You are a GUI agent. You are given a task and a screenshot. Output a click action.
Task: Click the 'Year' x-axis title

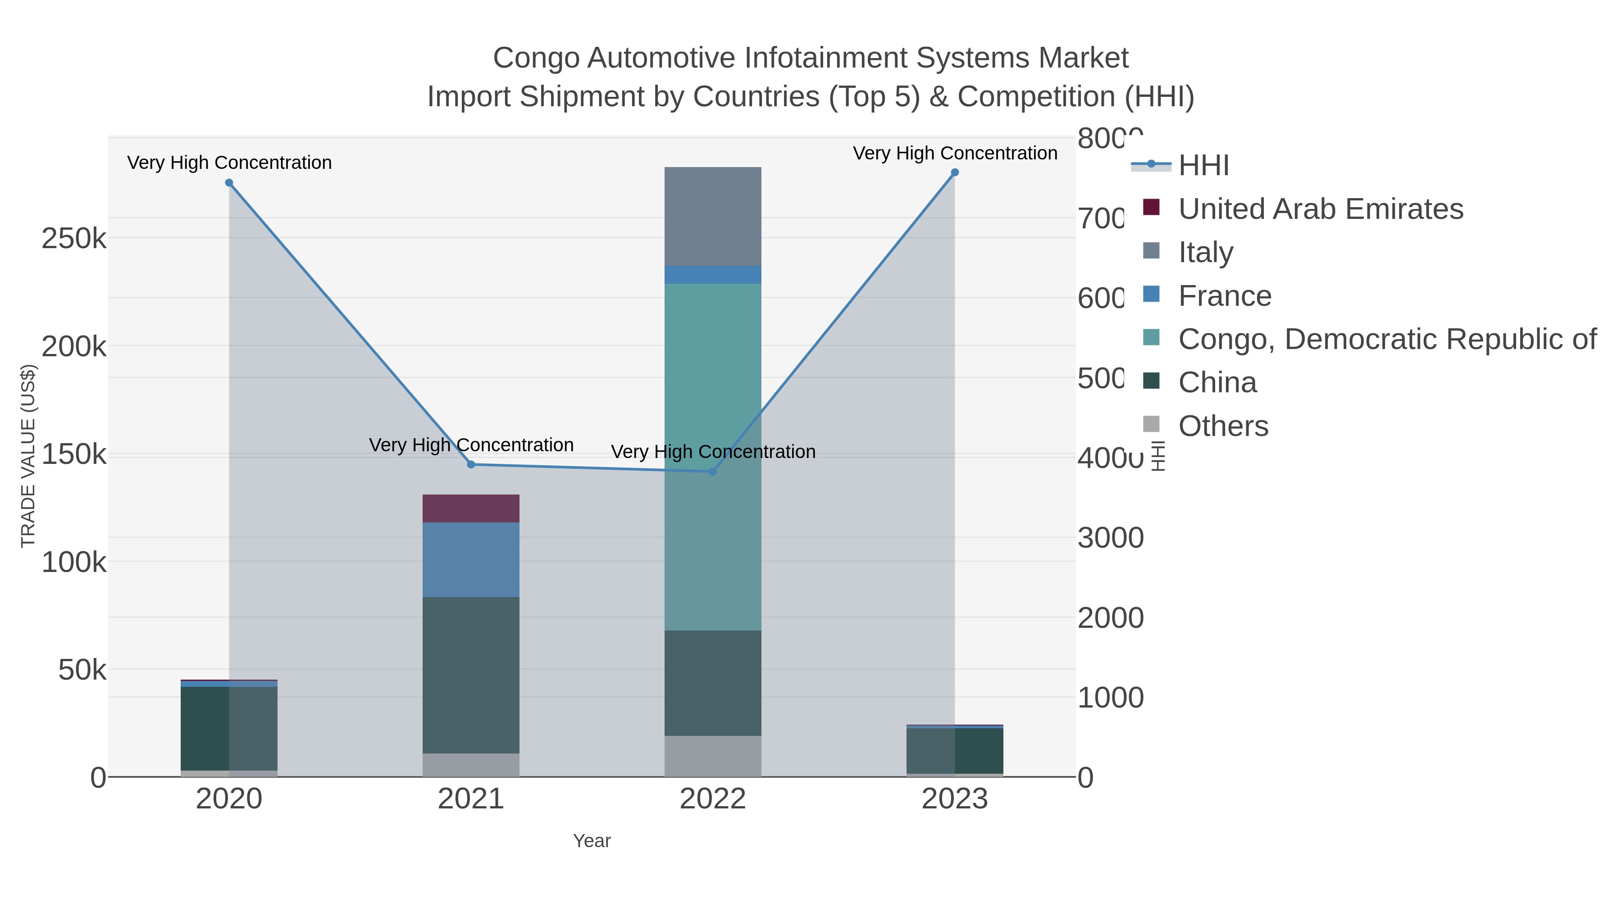(592, 841)
